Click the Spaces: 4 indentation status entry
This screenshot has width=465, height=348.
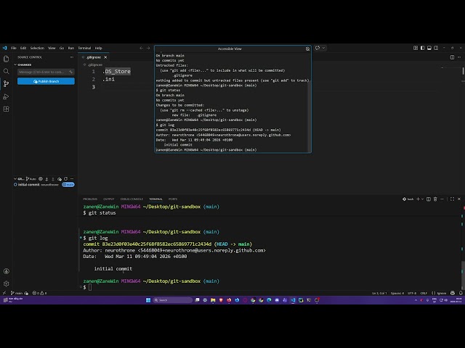397,293
